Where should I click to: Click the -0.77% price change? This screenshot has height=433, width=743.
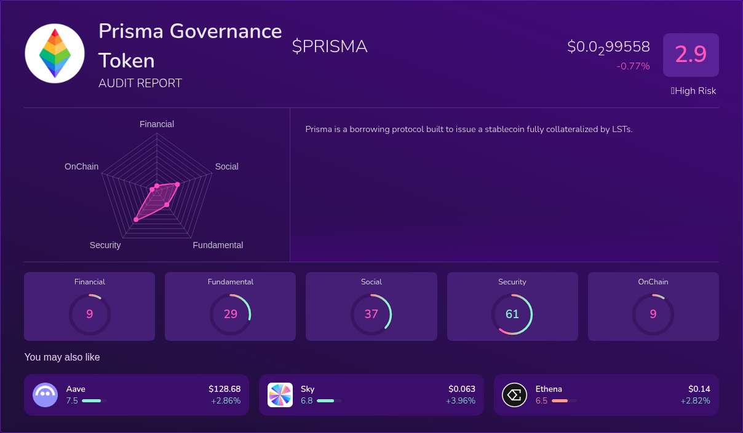pos(633,66)
